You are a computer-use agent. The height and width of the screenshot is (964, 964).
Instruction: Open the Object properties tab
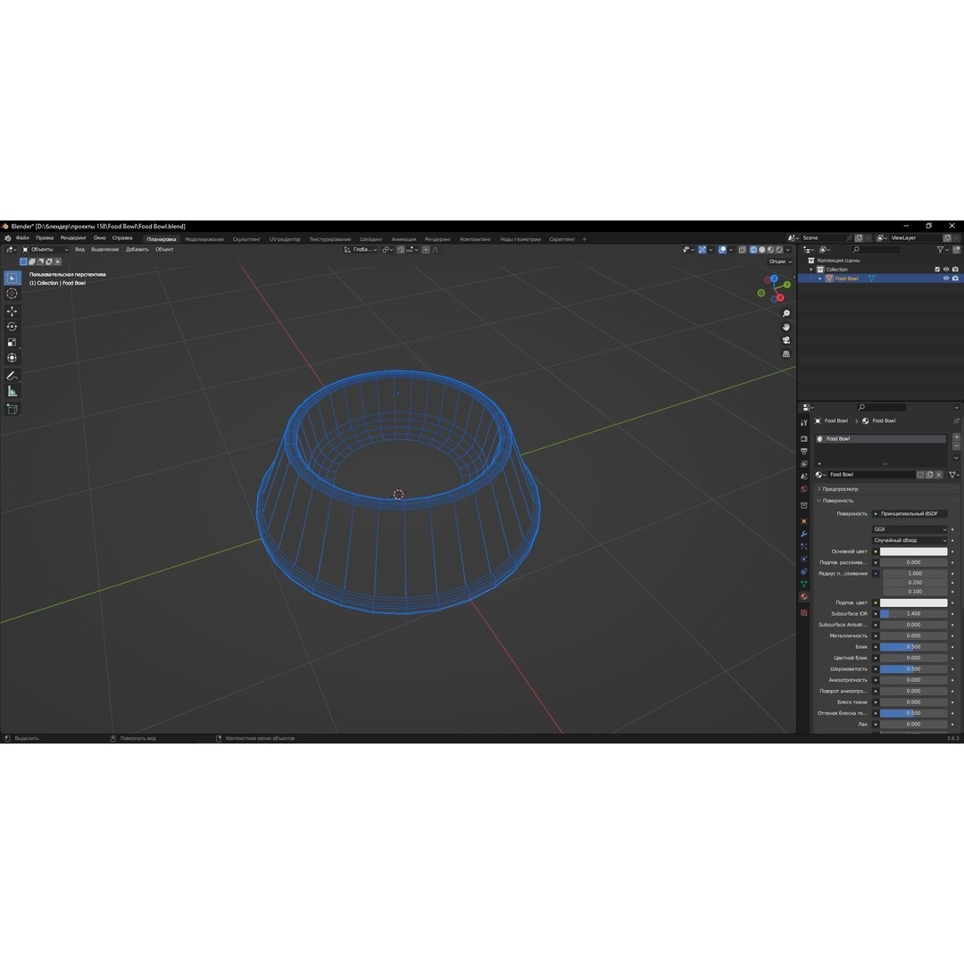pos(804,521)
